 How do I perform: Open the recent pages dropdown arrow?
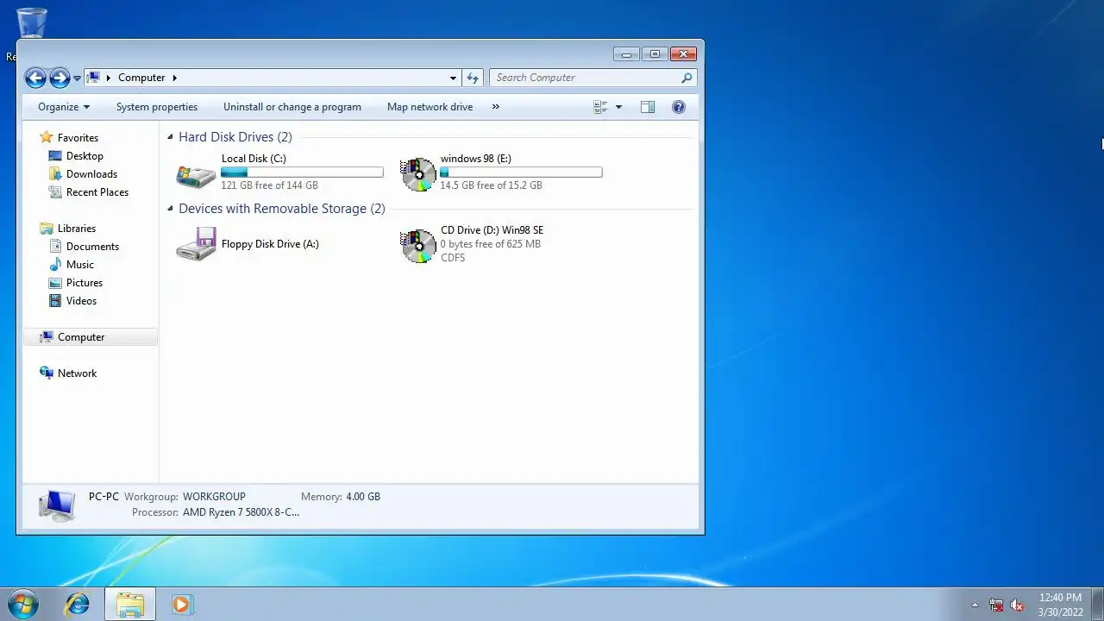(77, 78)
